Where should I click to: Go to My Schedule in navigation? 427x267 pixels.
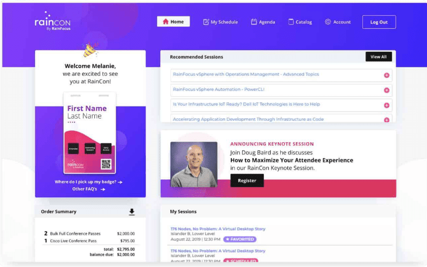220,22
